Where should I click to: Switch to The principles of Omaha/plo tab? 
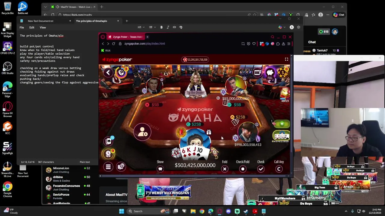tap(91, 21)
